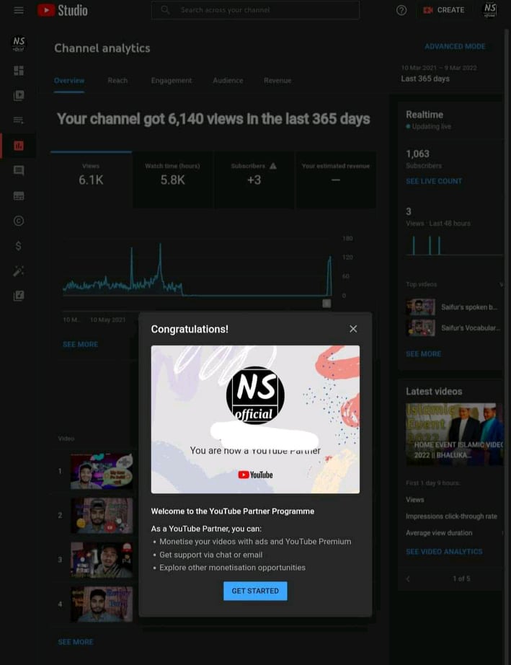Open the NS channel avatar in sidebar
Viewport: 511px width, 665px height.
coord(19,43)
